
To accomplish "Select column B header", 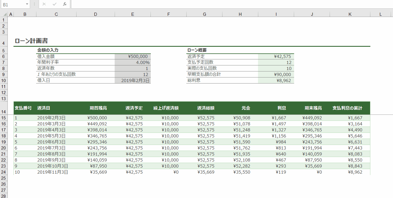I will (25, 14).
